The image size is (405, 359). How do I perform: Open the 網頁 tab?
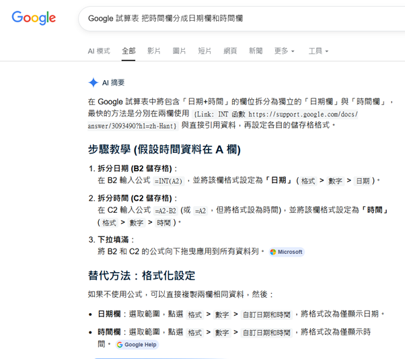[x=230, y=51]
